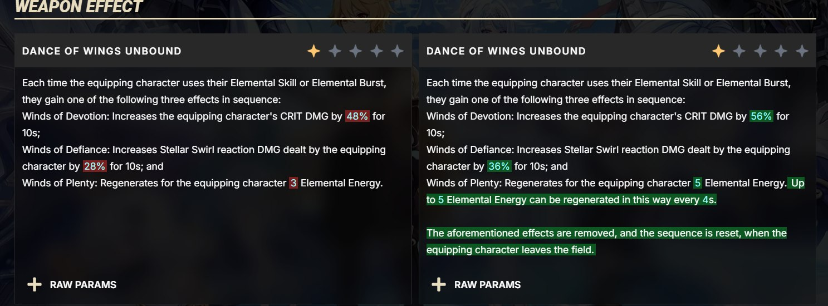Click left Dance of Wings Unbound title

(102, 51)
